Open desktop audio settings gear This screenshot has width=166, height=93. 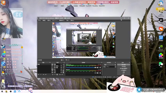(x=100, y=73)
